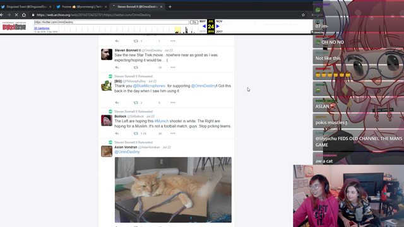Select the Steven Bonnell II tab
Viewport: 404px width, 227px height.
[137, 7]
